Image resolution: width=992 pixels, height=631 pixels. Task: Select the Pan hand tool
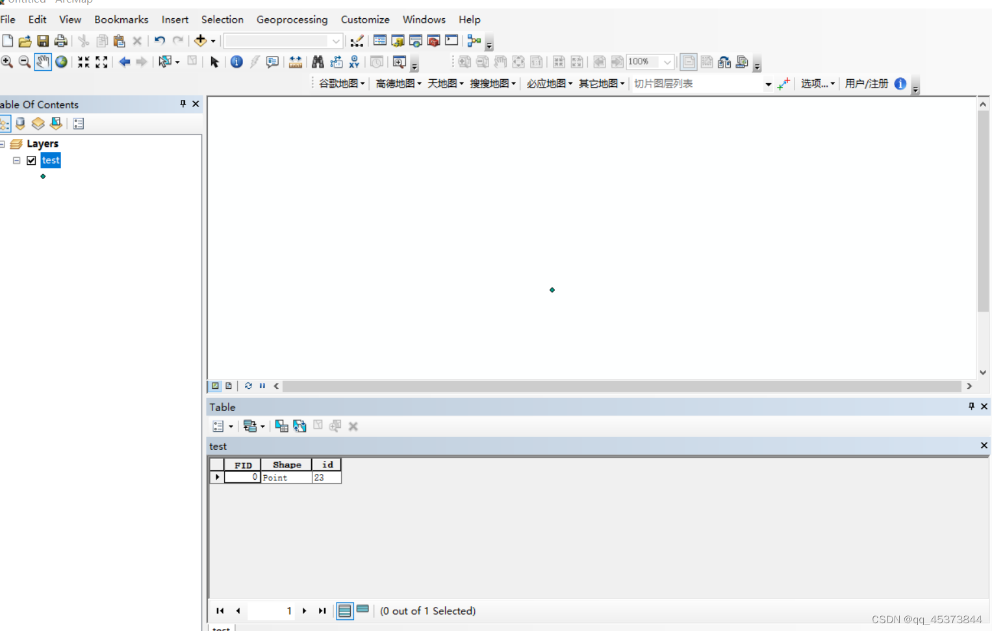pos(43,62)
